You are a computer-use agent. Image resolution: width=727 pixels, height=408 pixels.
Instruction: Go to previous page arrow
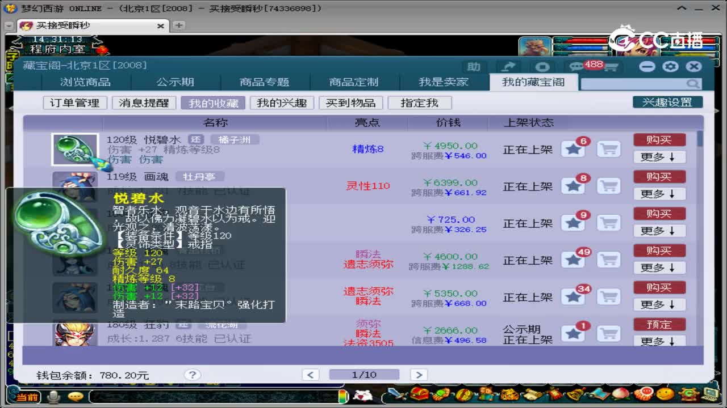[310, 375]
